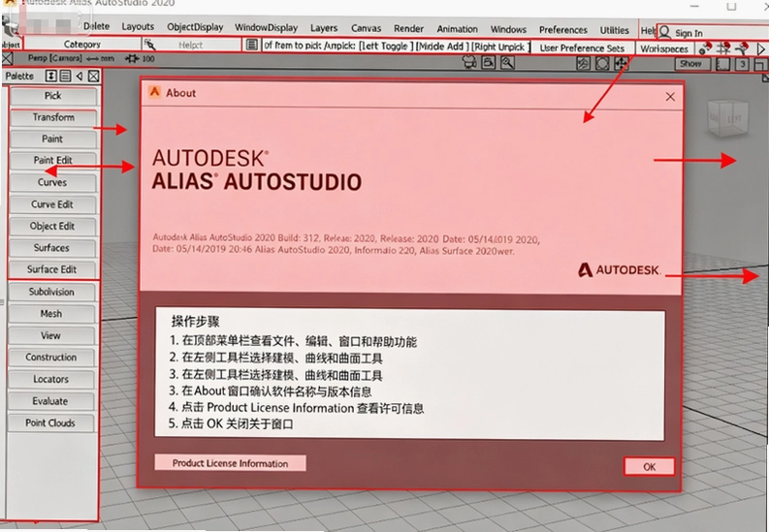
Task: Click the Category field in the control bar
Action: [x=81, y=44]
